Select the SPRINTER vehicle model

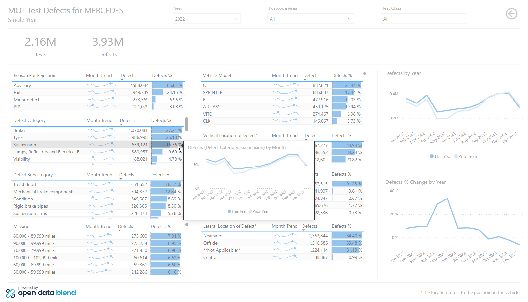[x=282, y=92]
